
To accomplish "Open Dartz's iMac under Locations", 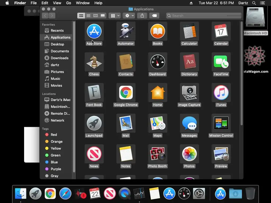I will point(56,100).
